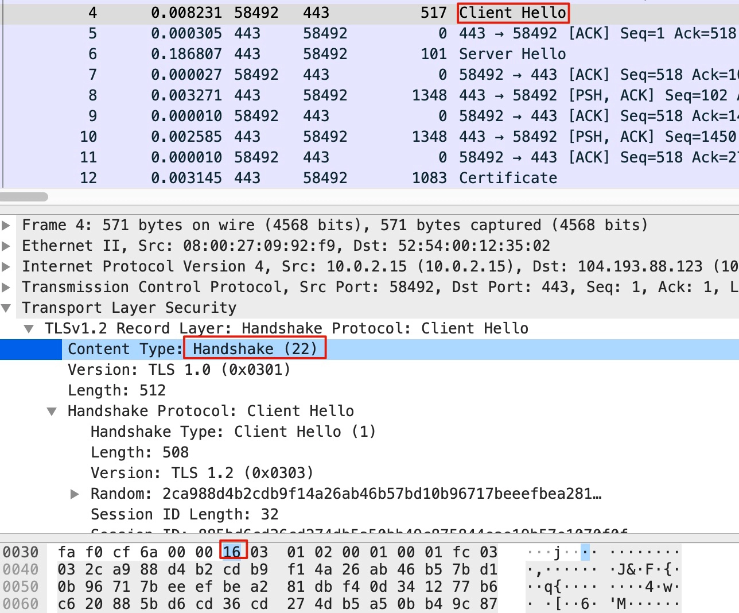
Task: Select Handshake Type: Client Hello (1) field
Action: pos(233,432)
